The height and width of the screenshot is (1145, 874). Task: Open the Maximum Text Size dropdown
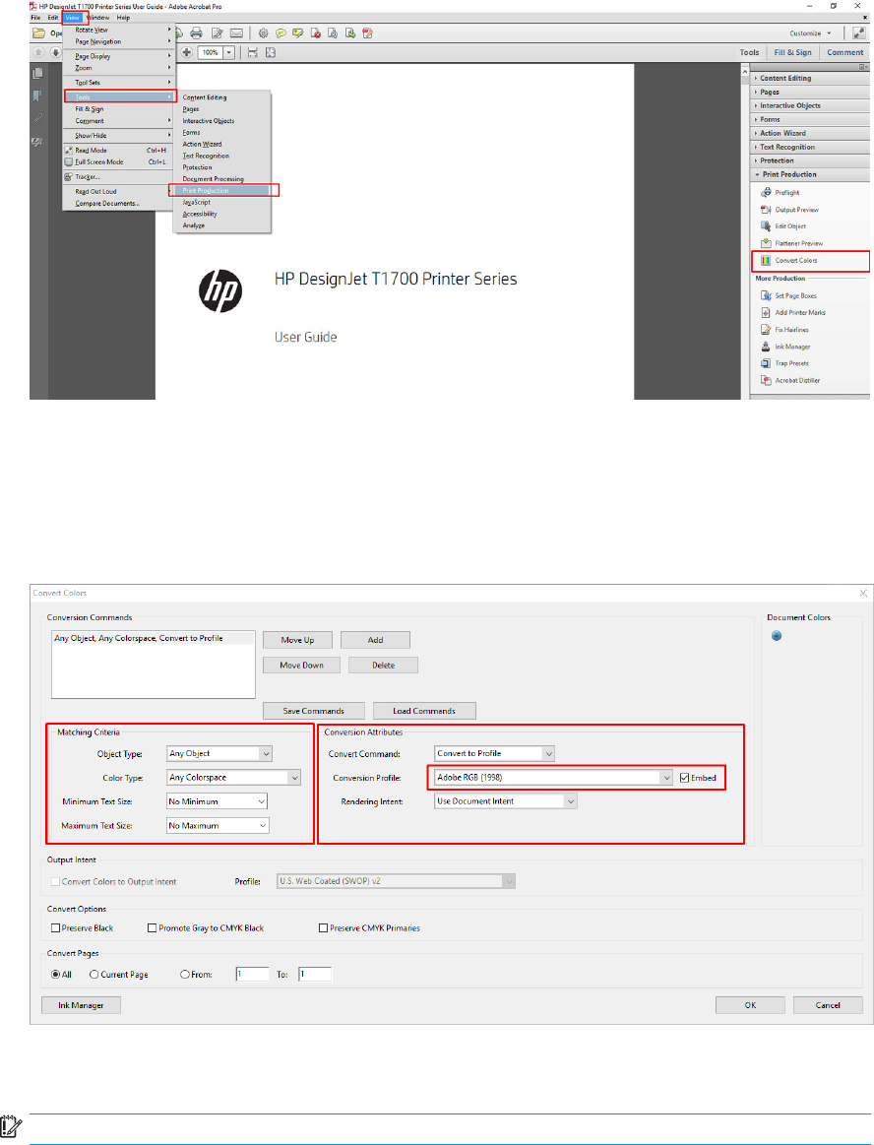pos(218,826)
